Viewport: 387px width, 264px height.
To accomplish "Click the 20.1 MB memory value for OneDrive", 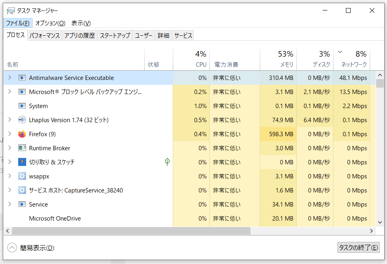I will [x=283, y=219].
